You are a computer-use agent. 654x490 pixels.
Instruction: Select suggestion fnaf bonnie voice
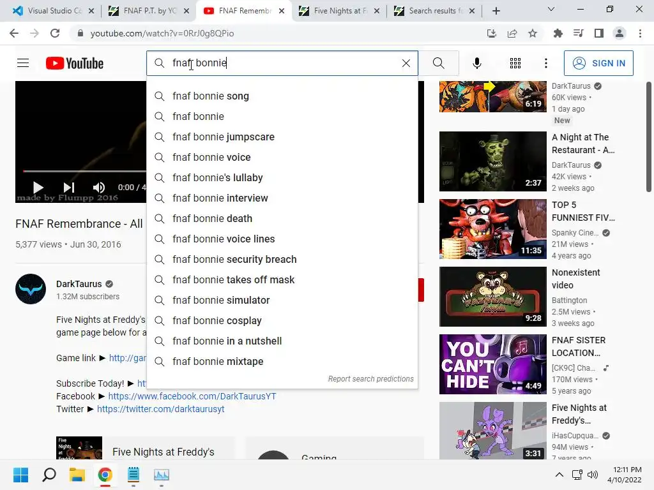point(282,157)
